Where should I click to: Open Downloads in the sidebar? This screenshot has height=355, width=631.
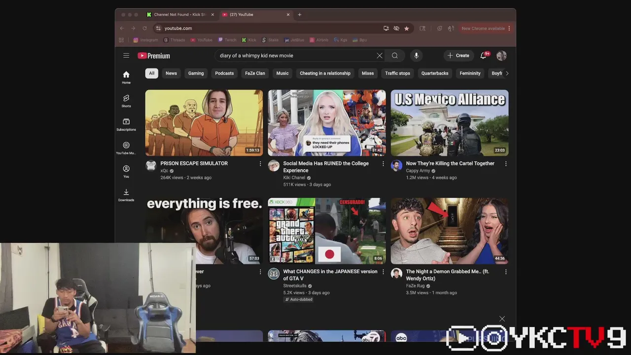pos(126,195)
